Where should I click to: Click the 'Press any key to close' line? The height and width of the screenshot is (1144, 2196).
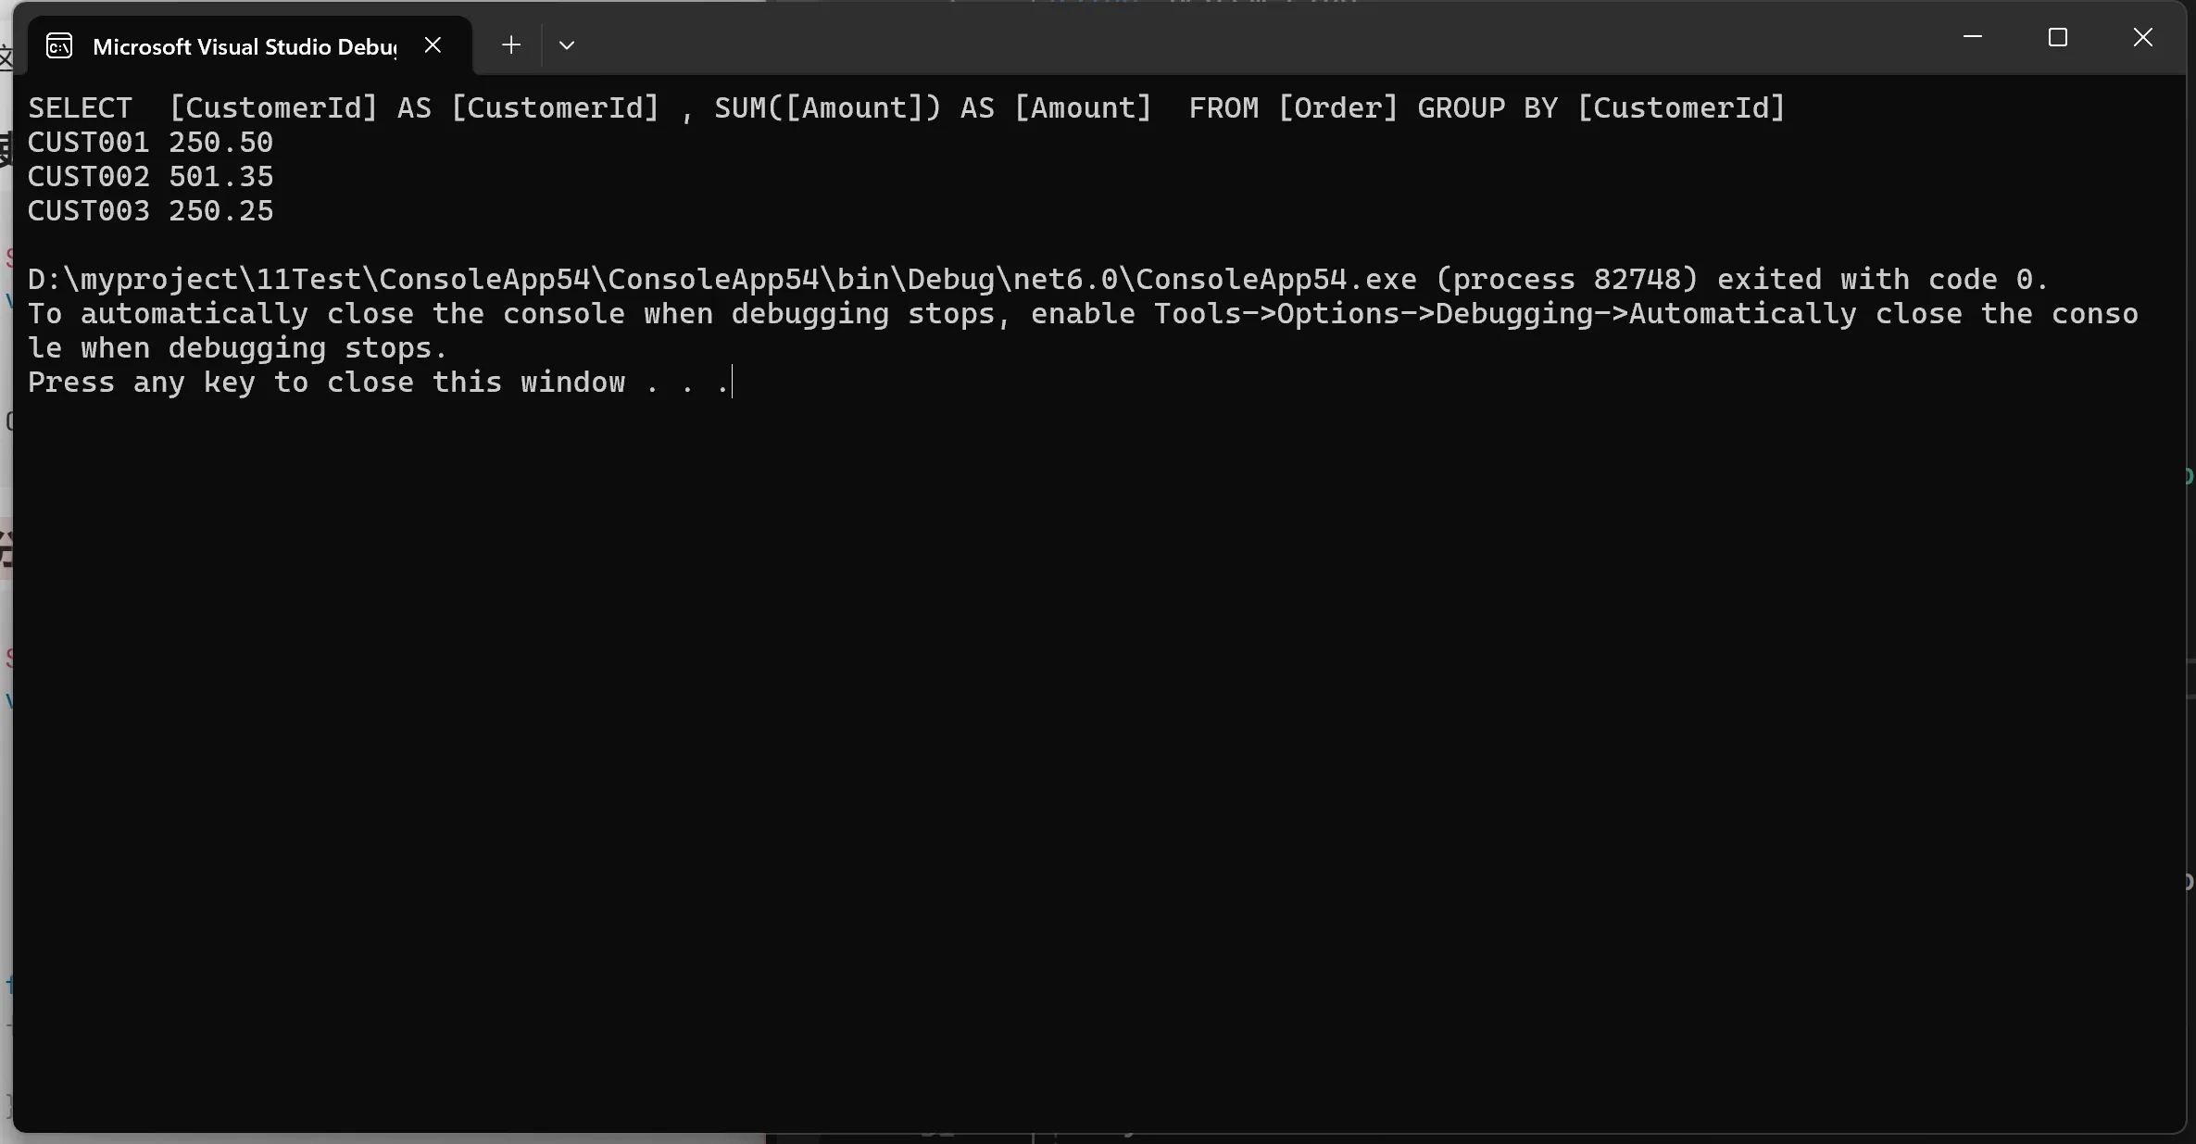pyautogui.click(x=379, y=383)
